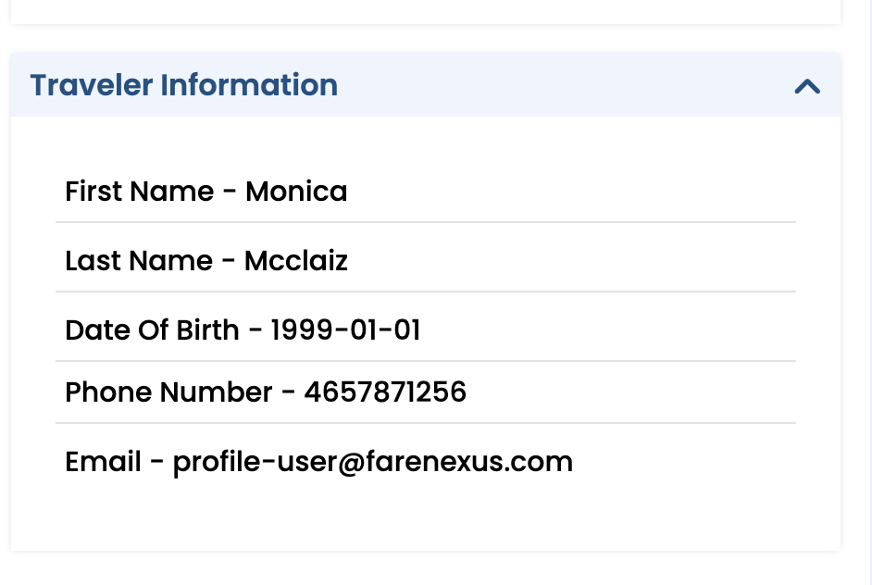Click the First Name label
The width and height of the screenshot is (872, 585).
point(139,192)
